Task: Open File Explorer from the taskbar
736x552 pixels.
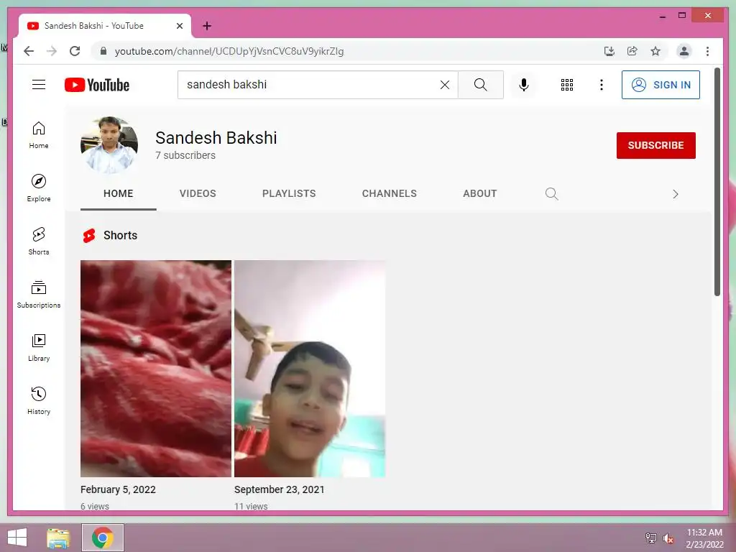Action: coord(58,538)
